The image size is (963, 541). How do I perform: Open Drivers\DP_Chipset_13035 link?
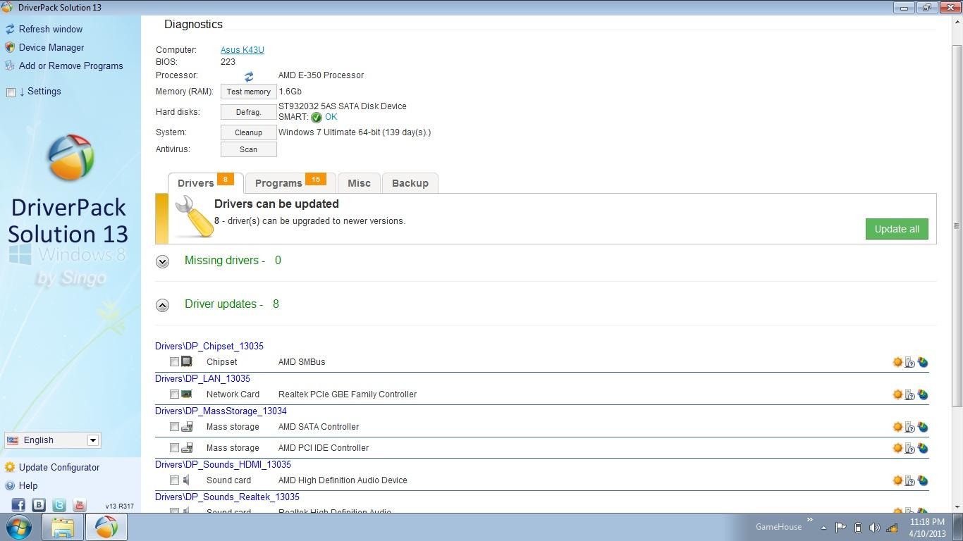(209, 346)
